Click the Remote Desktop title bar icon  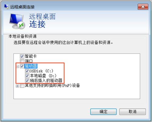pyautogui.click(x=6, y=7)
